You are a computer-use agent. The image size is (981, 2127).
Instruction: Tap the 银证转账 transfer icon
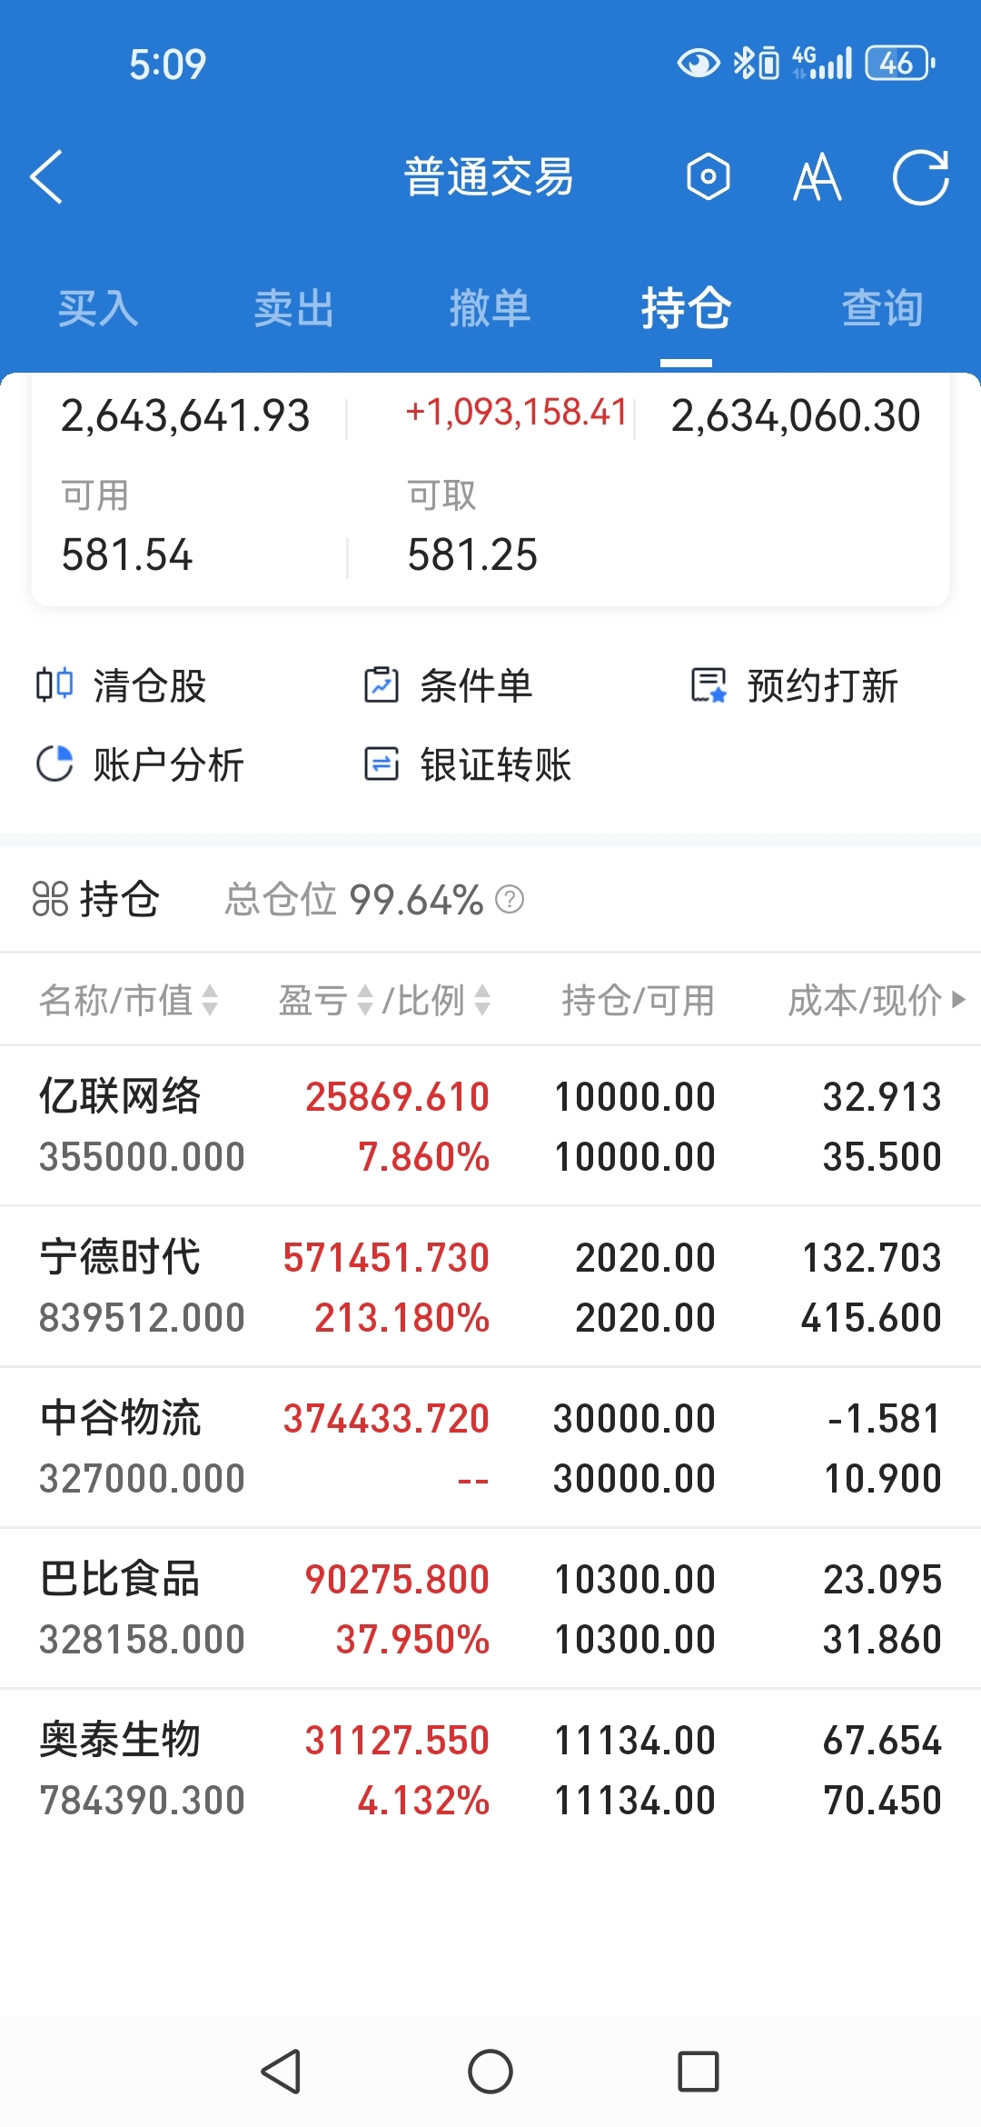pos(381,764)
